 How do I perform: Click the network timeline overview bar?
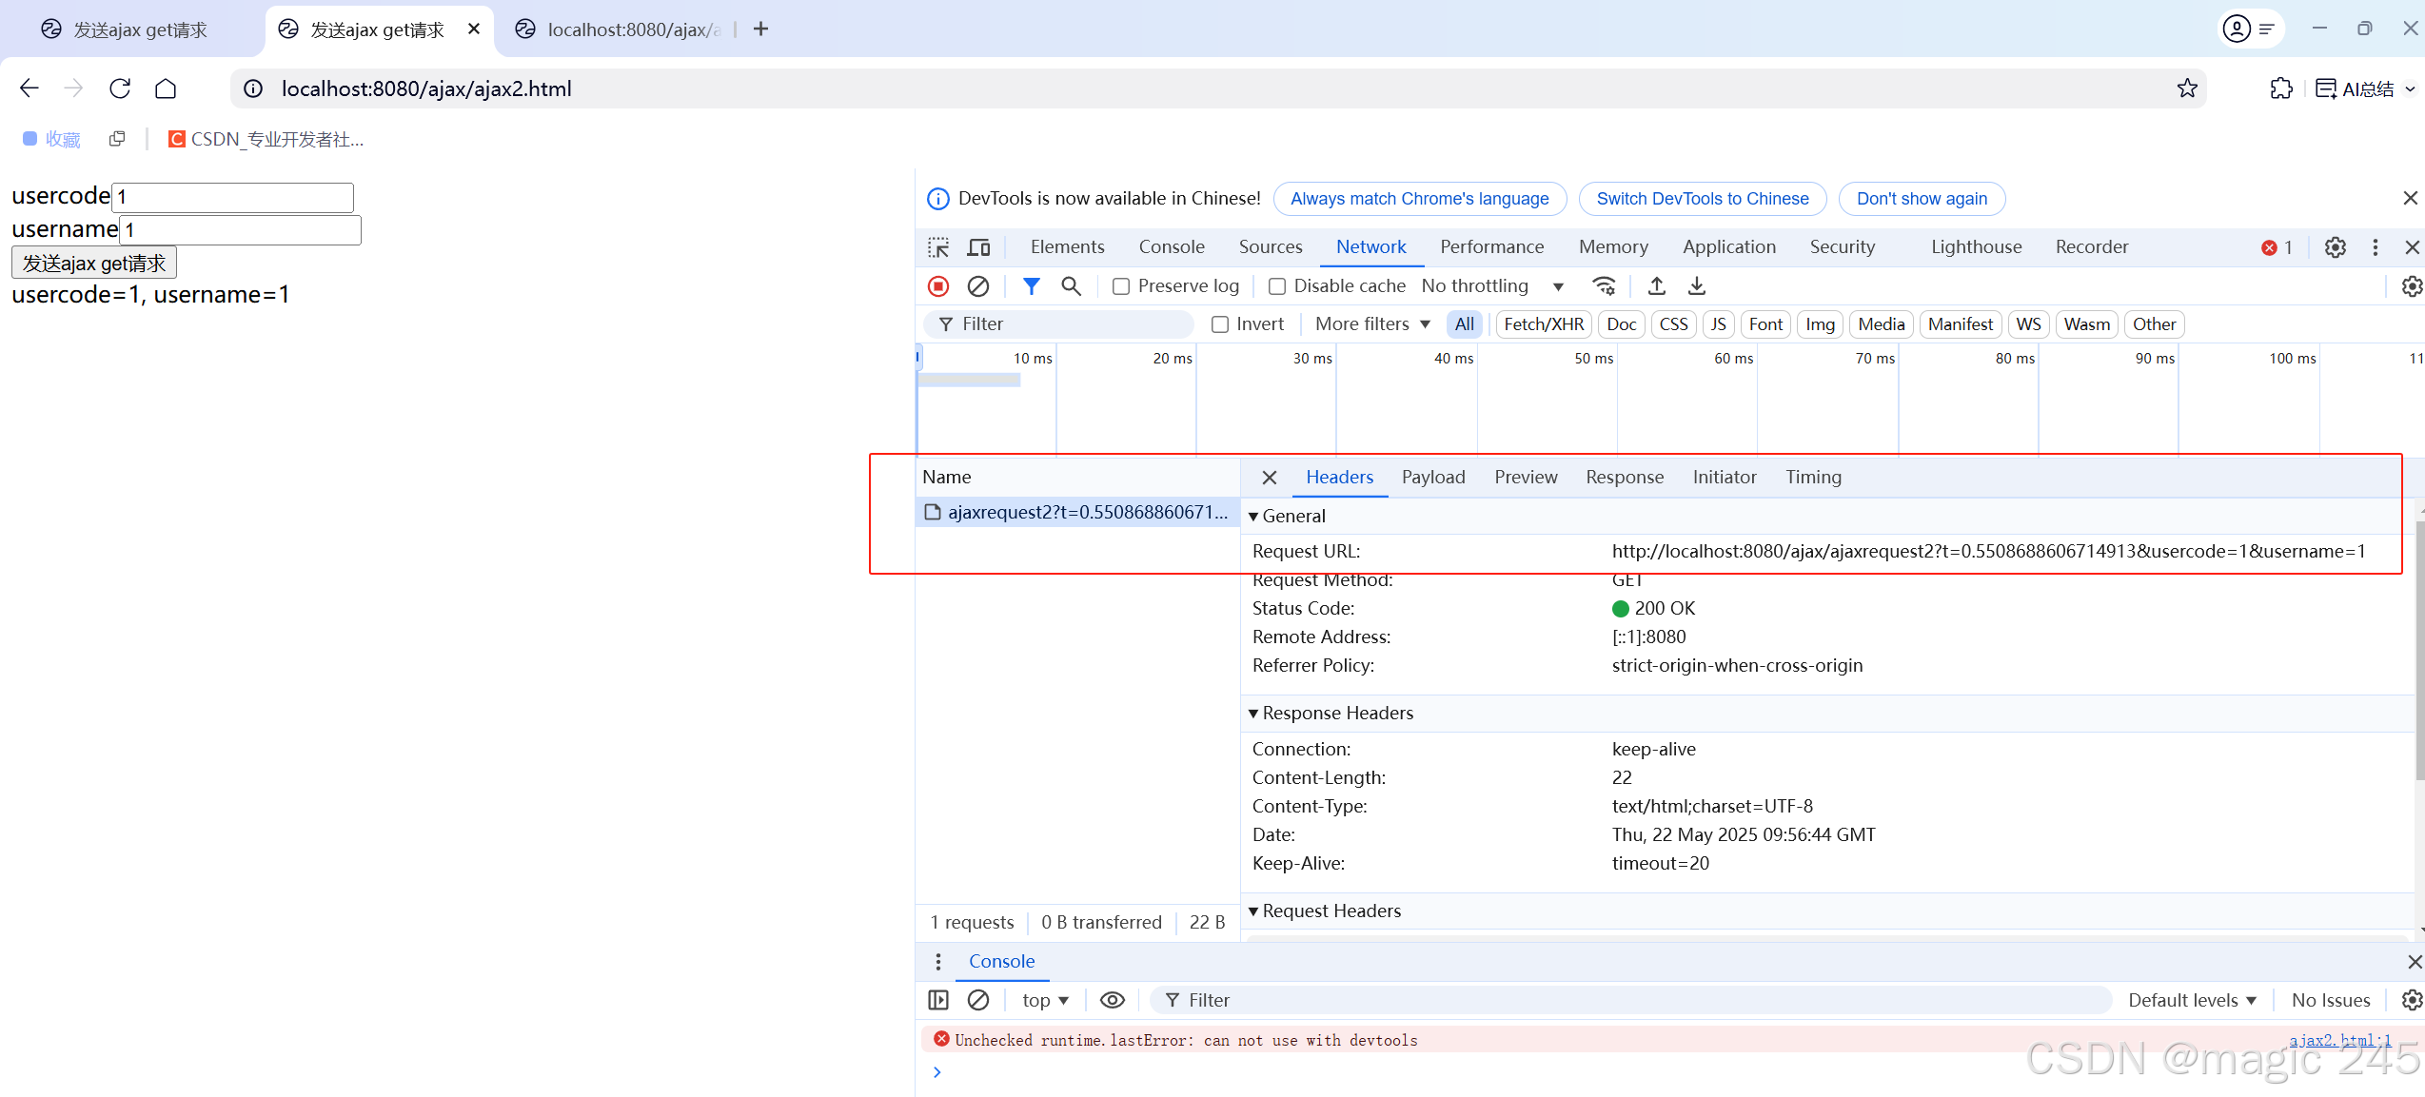pyautogui.click(x=969, y=380)
